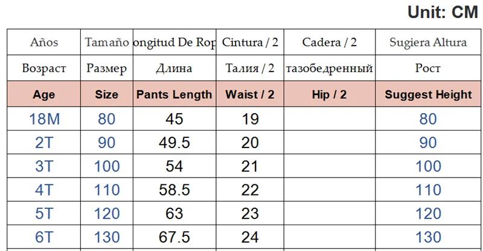Click the "Waist / 2" header
483x251 pixels.
(250, 95)
